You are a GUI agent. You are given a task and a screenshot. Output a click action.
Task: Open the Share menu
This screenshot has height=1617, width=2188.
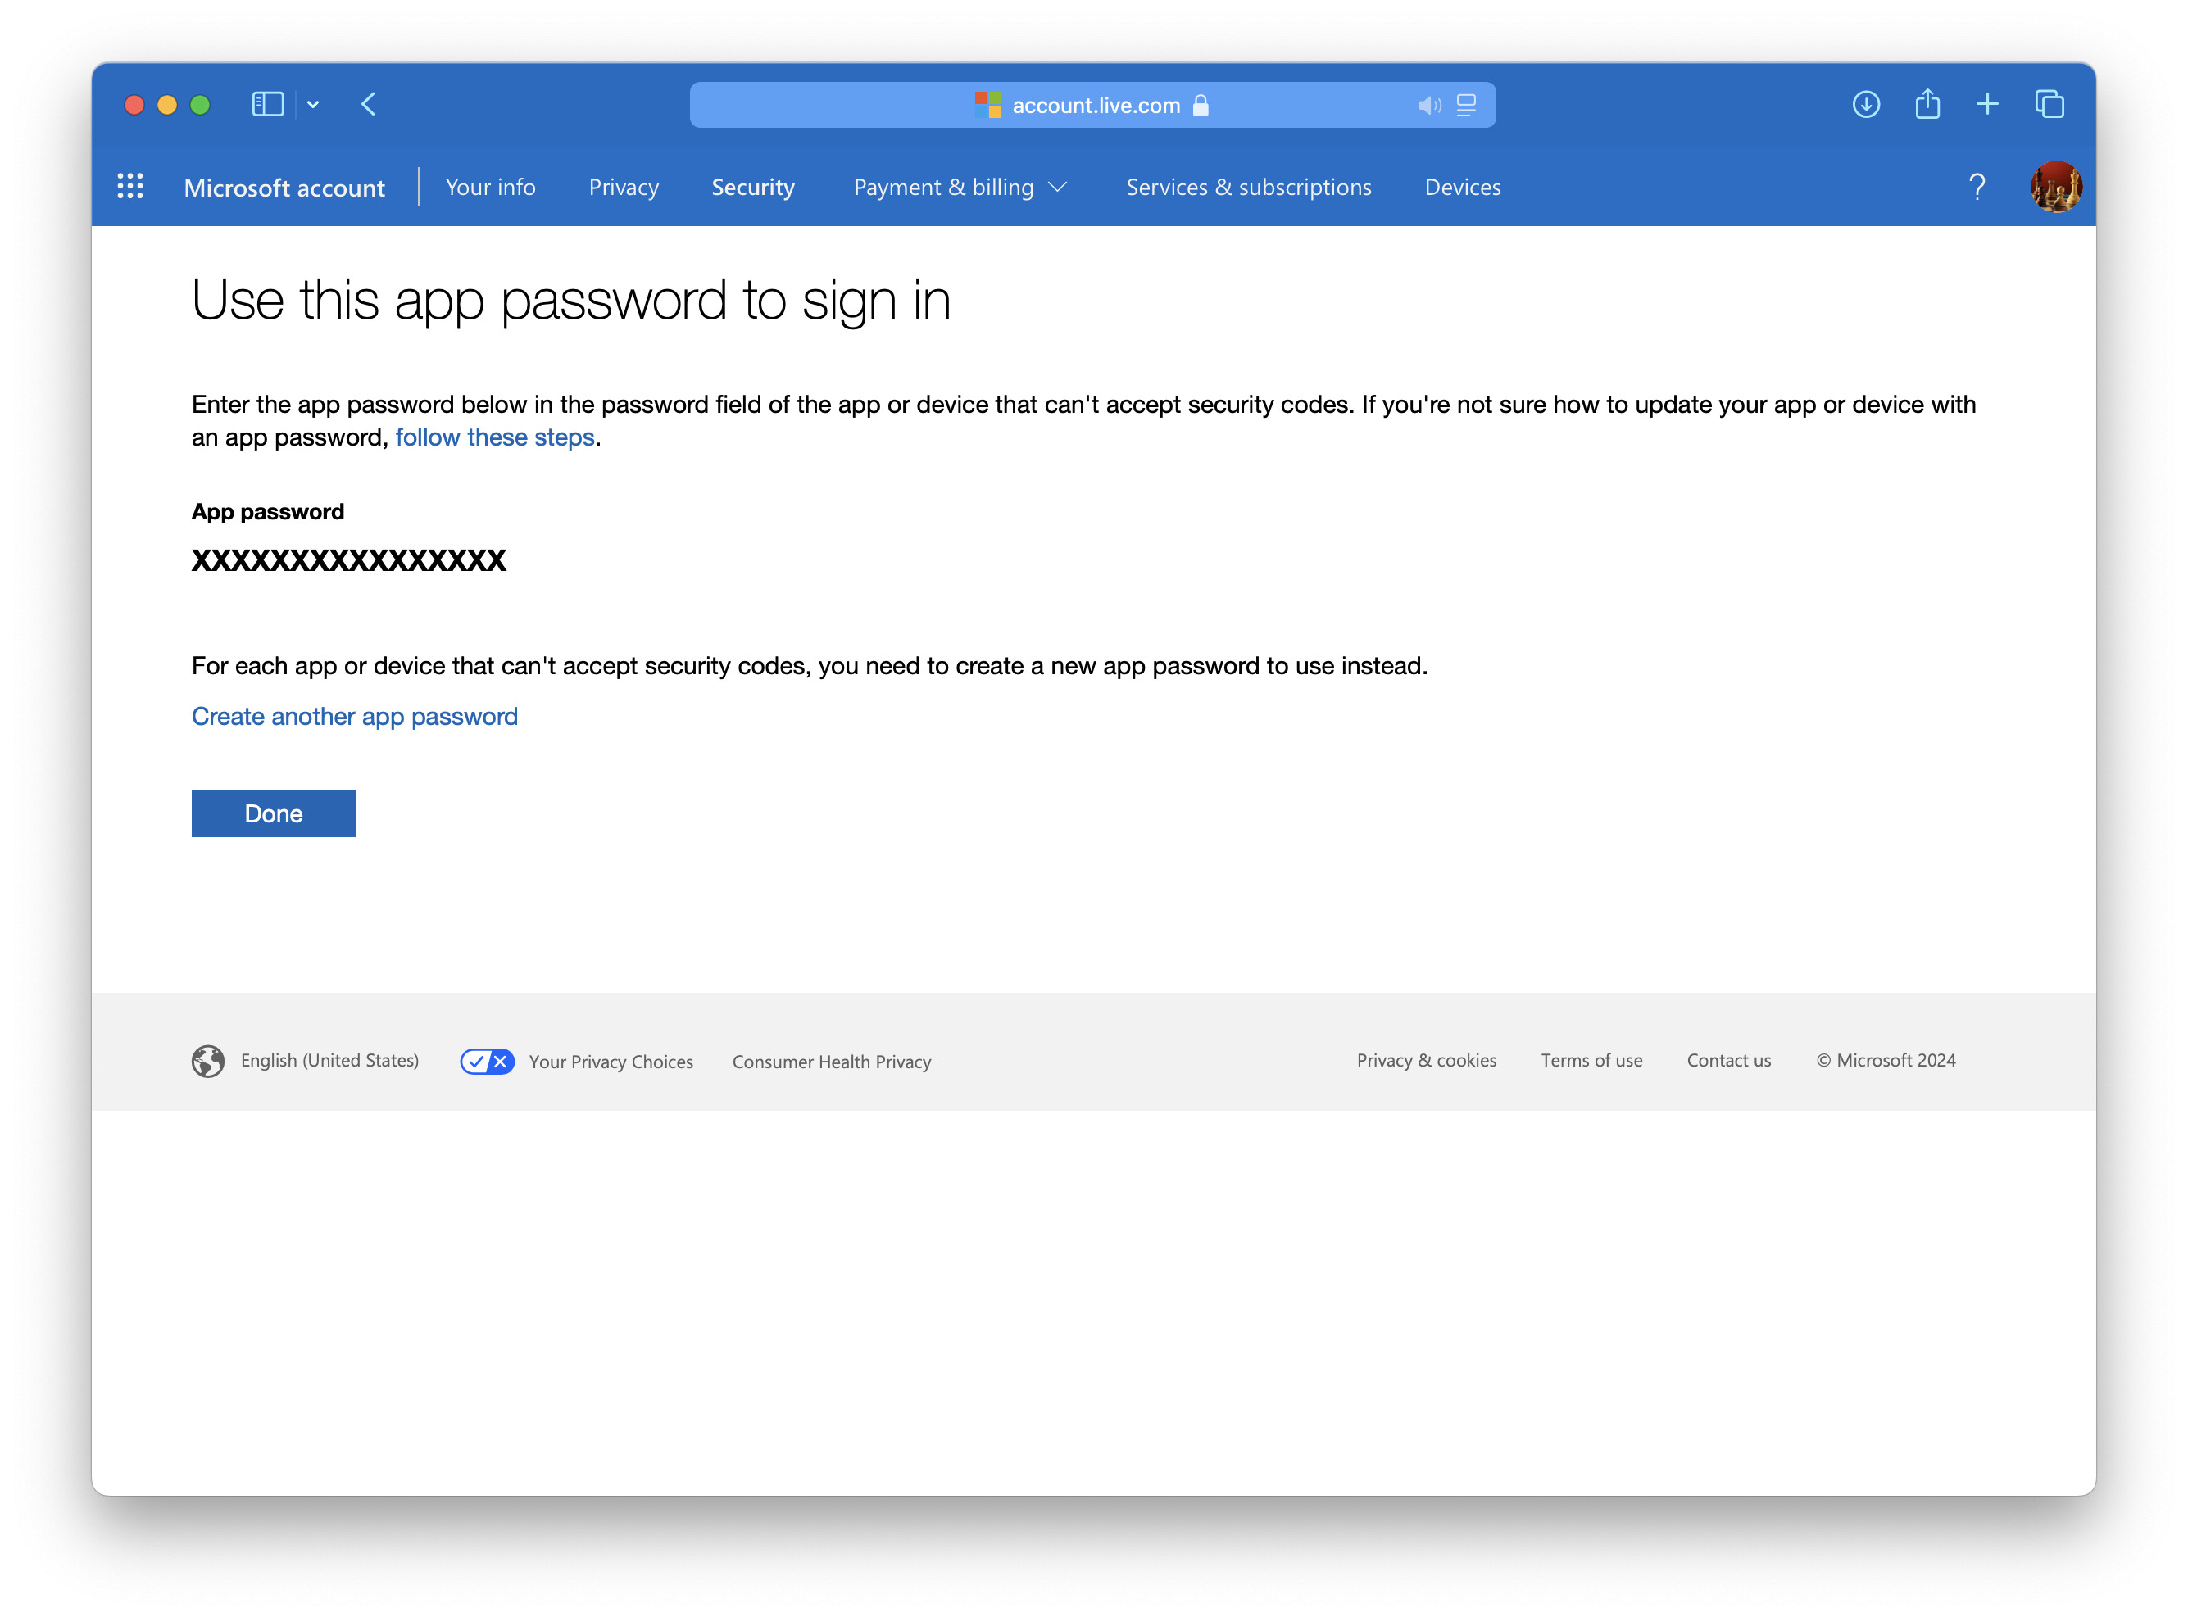[1927, 102]
